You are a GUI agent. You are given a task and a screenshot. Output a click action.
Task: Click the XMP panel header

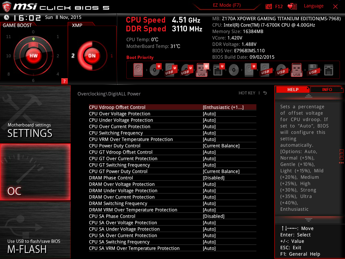tap(77, 25)
